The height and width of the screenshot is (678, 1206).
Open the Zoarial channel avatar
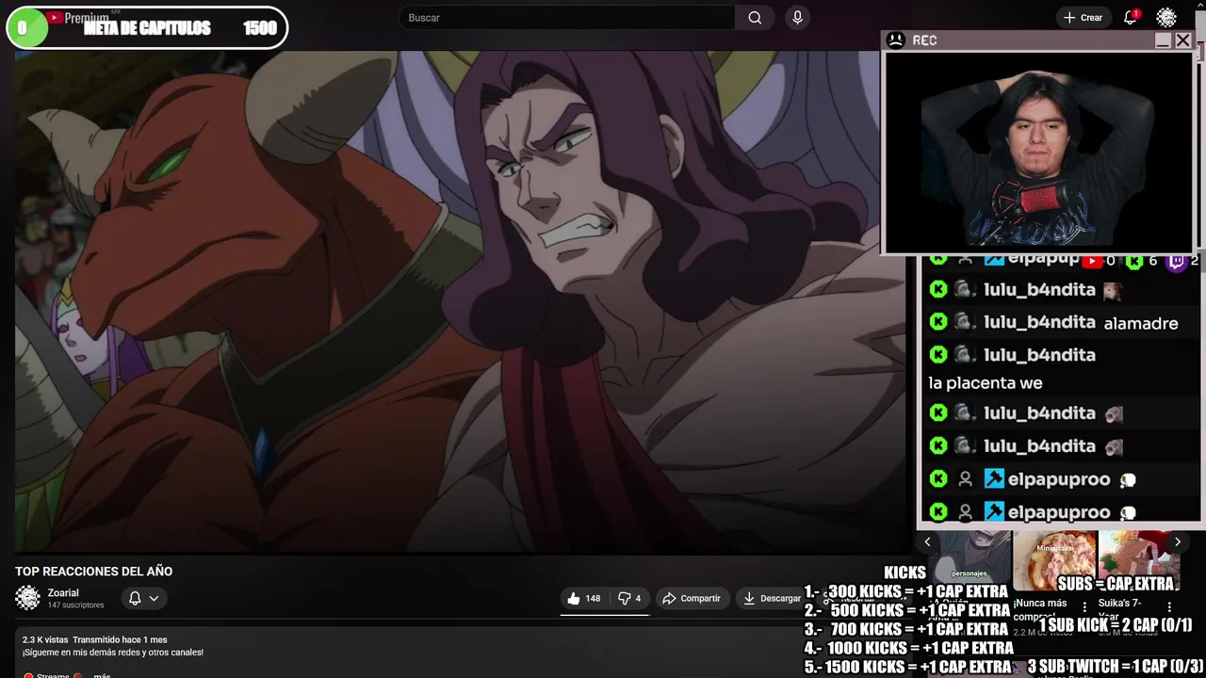(28, 598)
